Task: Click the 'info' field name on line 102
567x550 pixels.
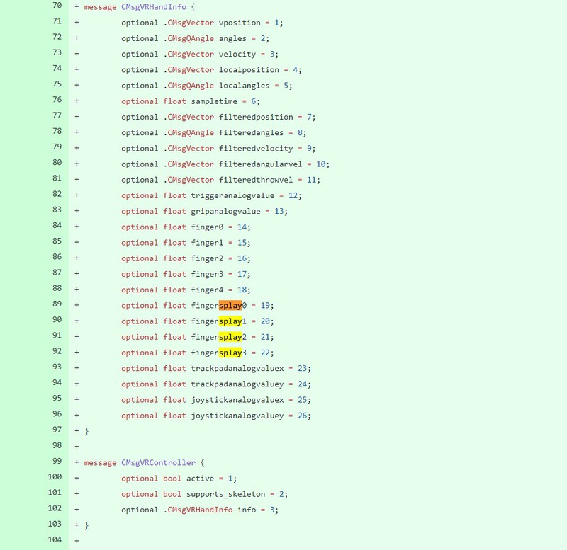Action: (247, 510)
